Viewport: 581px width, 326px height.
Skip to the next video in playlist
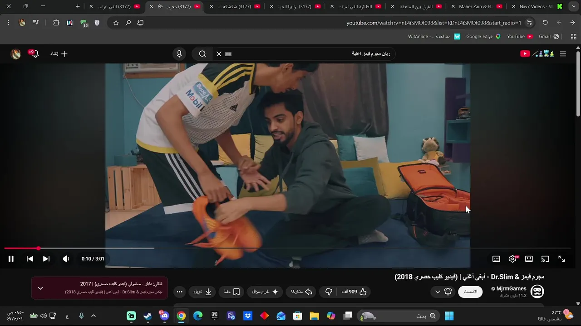pyautogui.click(x=46, y=259)
